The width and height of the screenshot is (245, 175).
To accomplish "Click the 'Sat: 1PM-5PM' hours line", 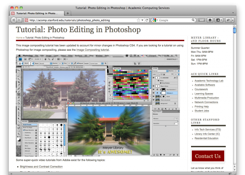I will pyautogui.click(x=199, y=59).
